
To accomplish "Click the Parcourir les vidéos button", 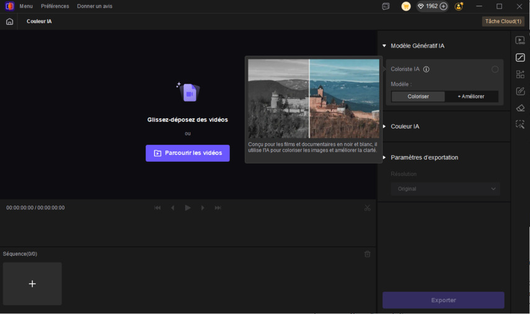I will pyautogui.click(x=188, y=153).
